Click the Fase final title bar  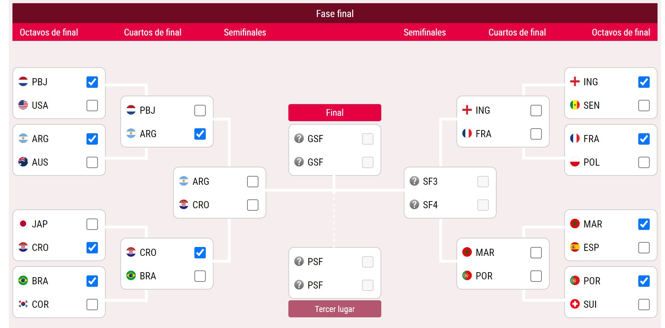click(335, 14)
